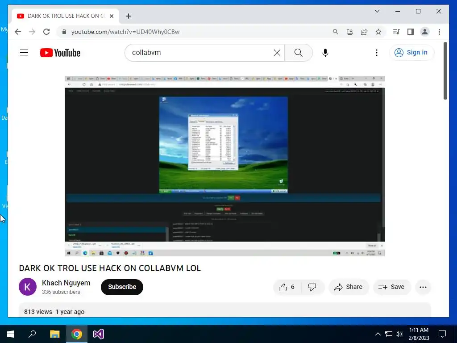Click install app icon in address bar
The width and height of the screenshot is (457, 343).
pyautogui.click(x=350, y=32)
